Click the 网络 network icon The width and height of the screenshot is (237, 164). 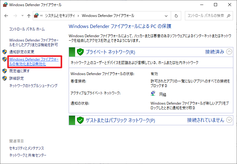click(153, 94)
